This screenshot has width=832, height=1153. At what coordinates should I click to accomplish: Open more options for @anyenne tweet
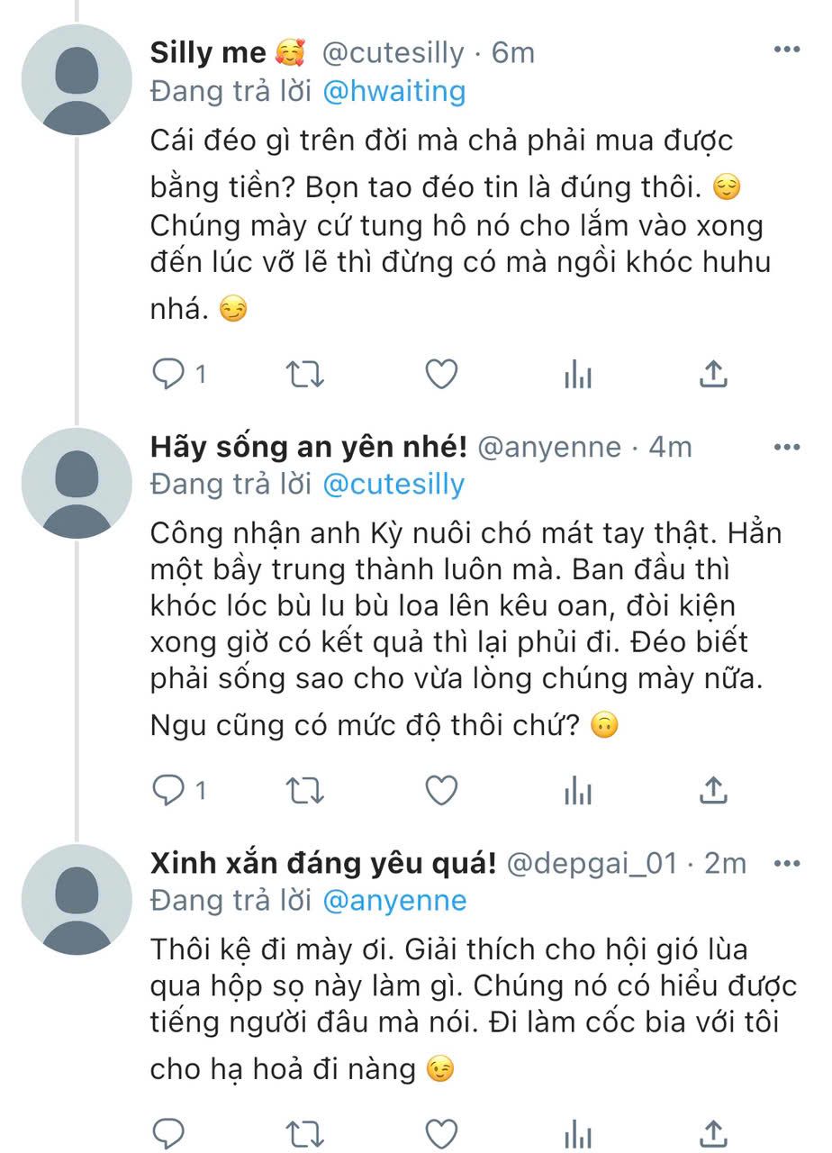(x=786, y=447)
